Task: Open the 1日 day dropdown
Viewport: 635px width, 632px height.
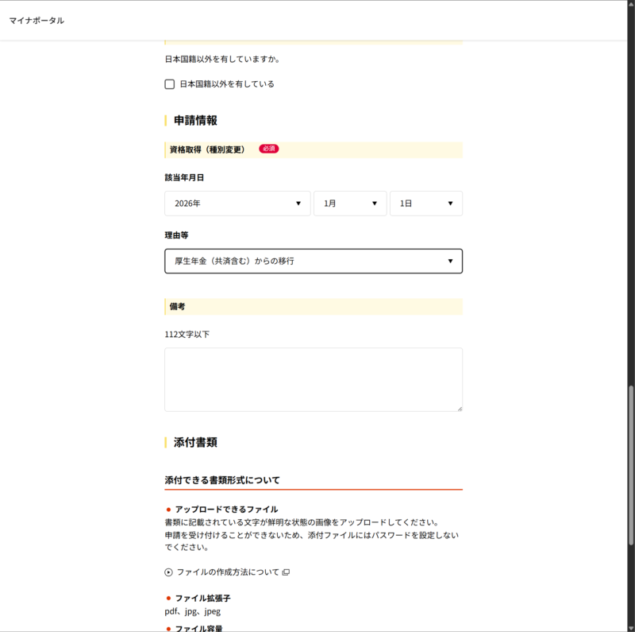Action: point(425,204)
